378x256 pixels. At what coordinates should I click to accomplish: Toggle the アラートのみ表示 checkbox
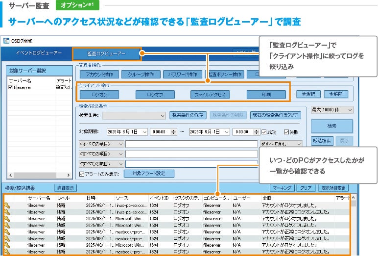point(82,174)
